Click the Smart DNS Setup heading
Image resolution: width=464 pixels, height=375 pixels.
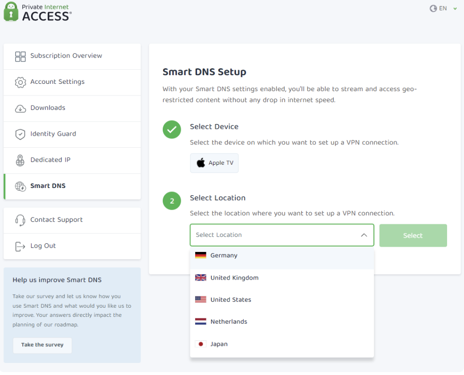[x=204, y=72]
